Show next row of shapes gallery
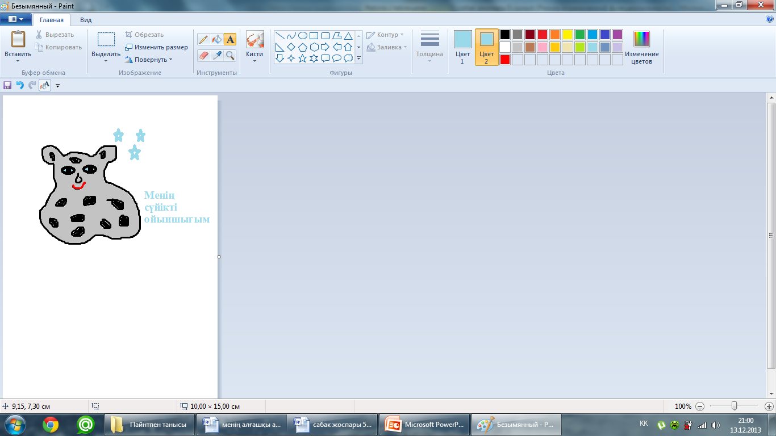The height and width of the screenshot is (436, 776). point(359,47)
